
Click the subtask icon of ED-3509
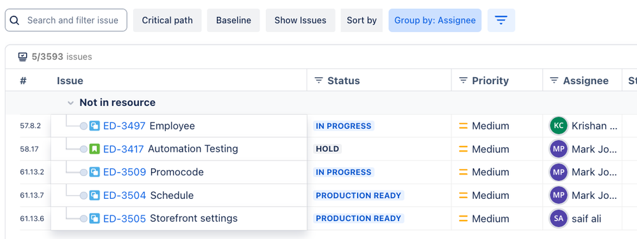point(94,172)
